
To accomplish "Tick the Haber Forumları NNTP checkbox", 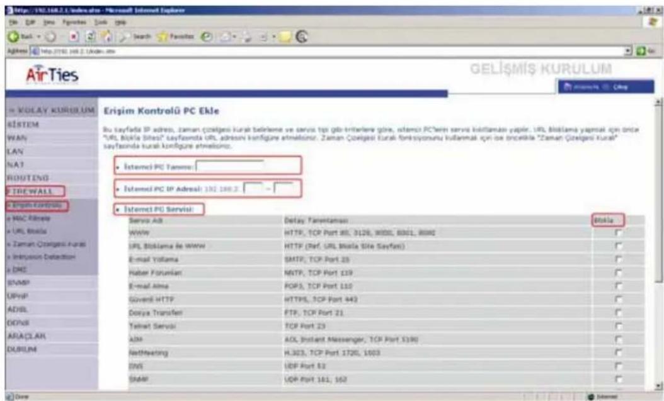I will point(619,273).
